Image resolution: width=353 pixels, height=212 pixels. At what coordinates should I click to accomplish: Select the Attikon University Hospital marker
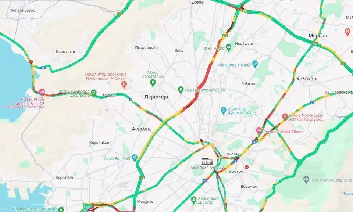(x=124, y=85)
